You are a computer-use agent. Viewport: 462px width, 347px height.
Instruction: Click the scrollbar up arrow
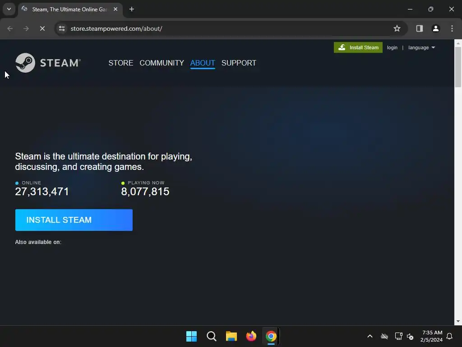pyautogui.click(x=458, y=43)
